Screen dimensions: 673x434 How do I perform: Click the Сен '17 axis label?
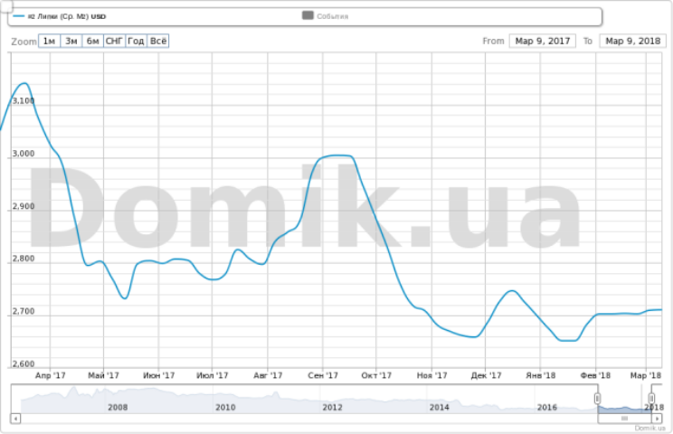pos(323,375)
